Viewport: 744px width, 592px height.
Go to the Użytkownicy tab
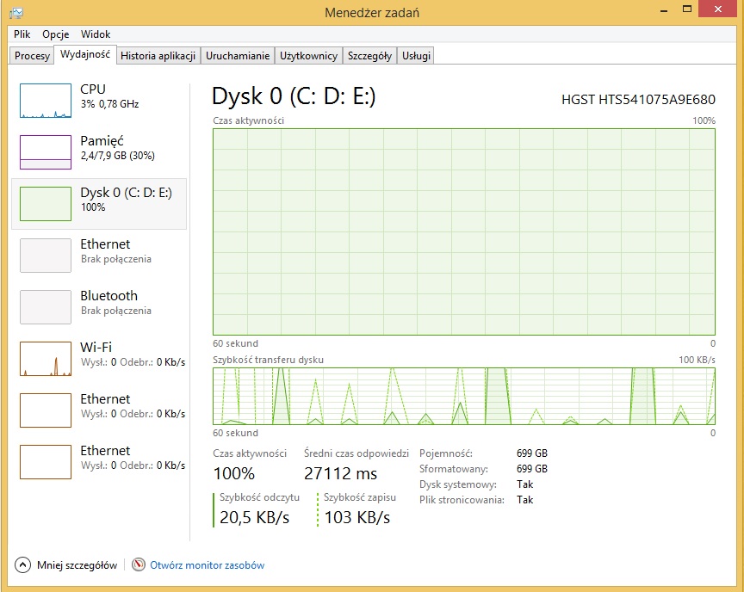(x=308, y=56)
